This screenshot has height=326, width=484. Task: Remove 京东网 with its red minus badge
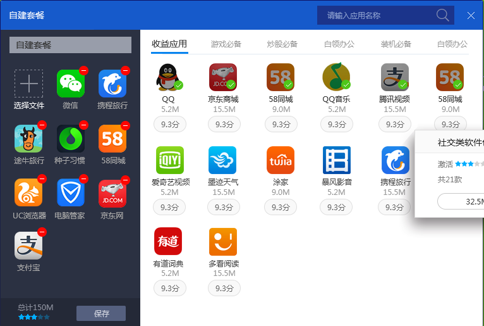pos(125,180)
